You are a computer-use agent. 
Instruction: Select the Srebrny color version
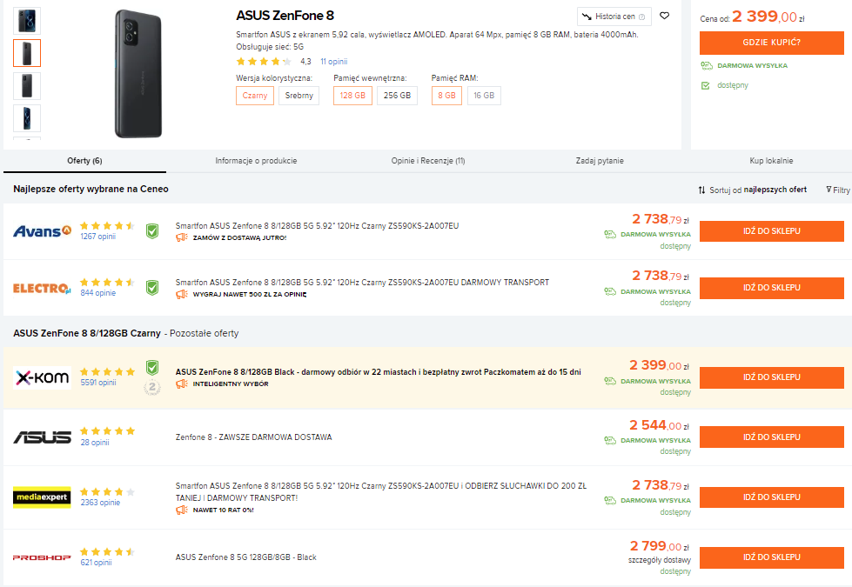pos(299,96)
